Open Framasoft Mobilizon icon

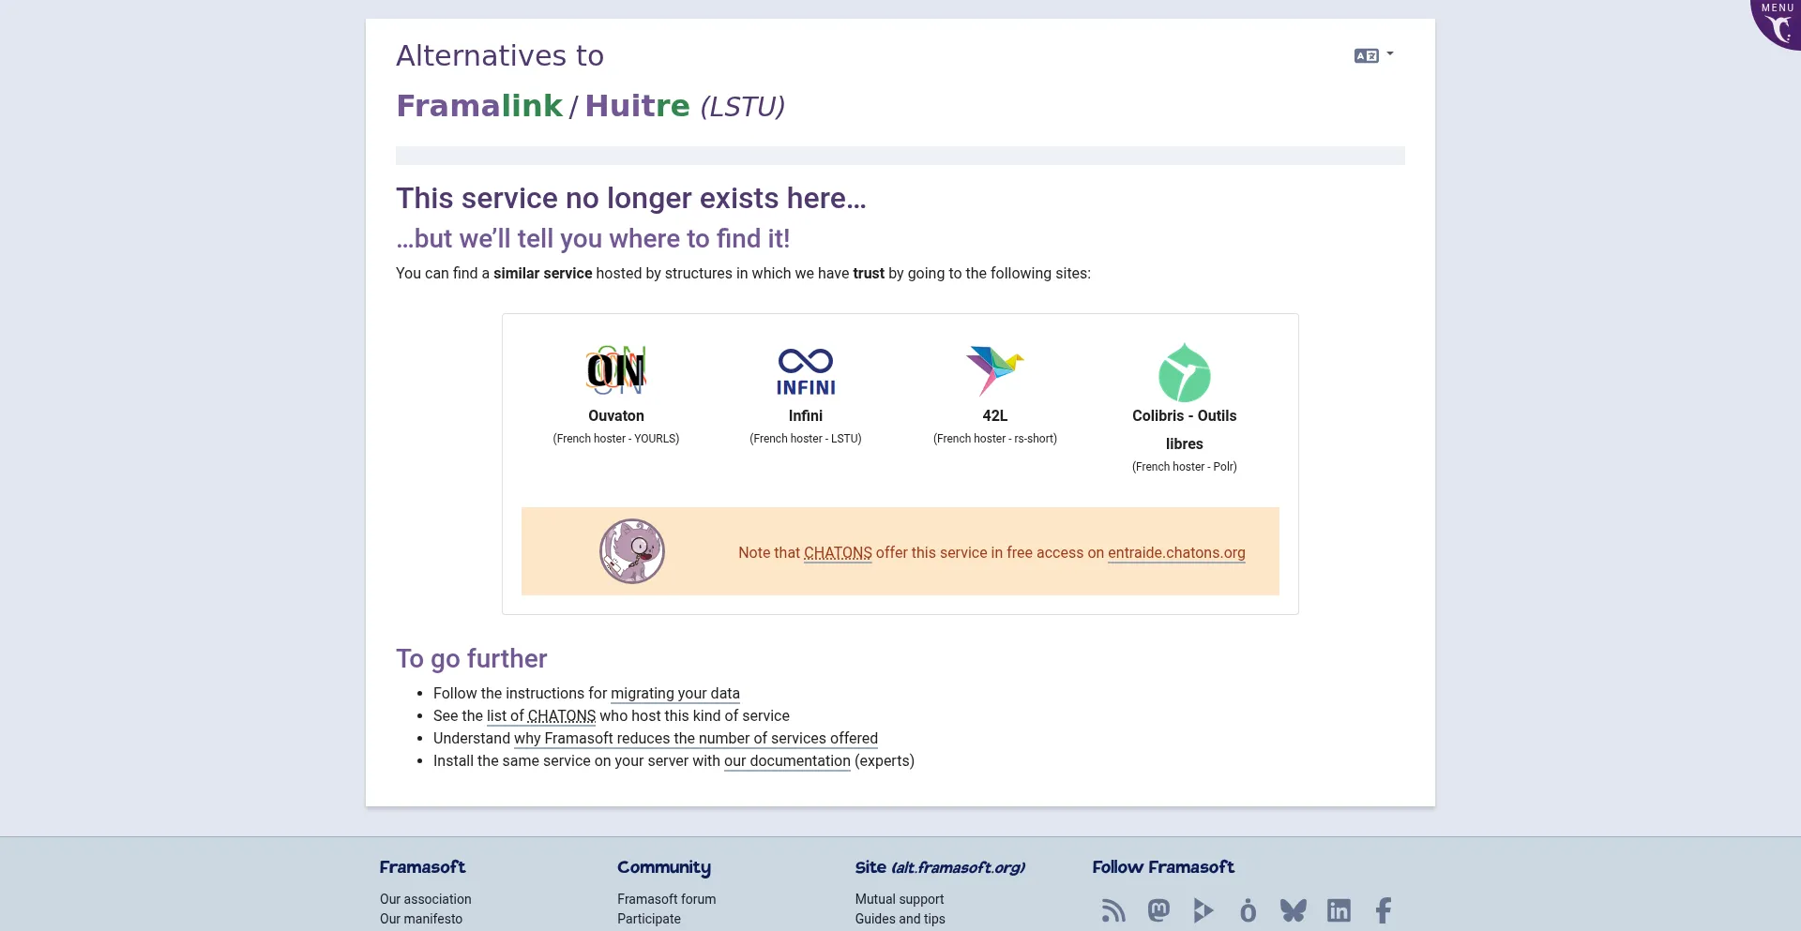click(x=1248, y=910)
